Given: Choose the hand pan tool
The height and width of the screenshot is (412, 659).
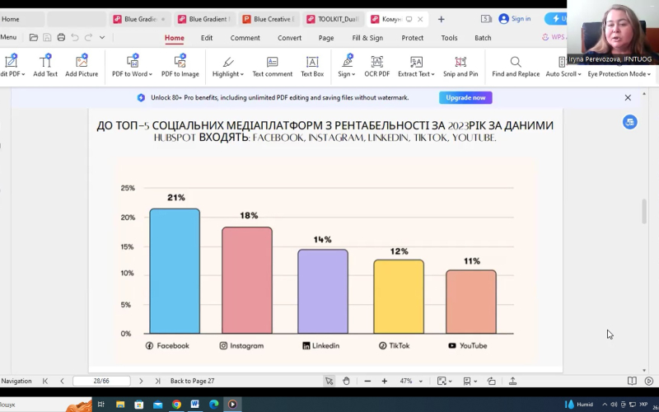Looking at the screenshot, I should 346,381.
